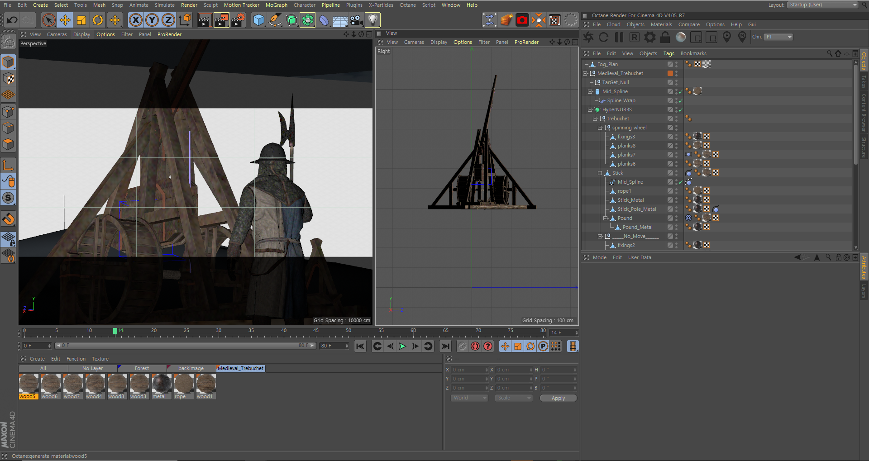
Task: Open Octane settings gear icon
Action: point(650,37)
